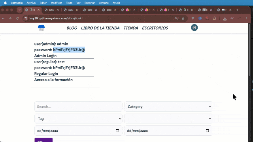Open the browser downloads icon
253x142 pixels.
(x=225, y=19)
